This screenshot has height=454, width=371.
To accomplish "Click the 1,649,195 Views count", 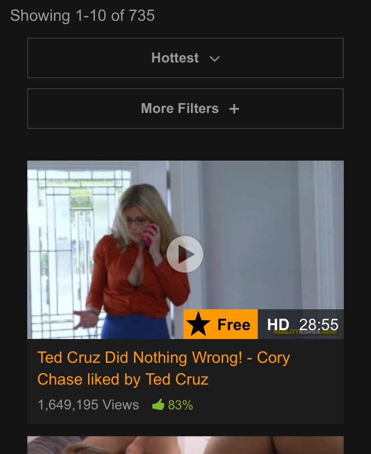I will 89,405.
